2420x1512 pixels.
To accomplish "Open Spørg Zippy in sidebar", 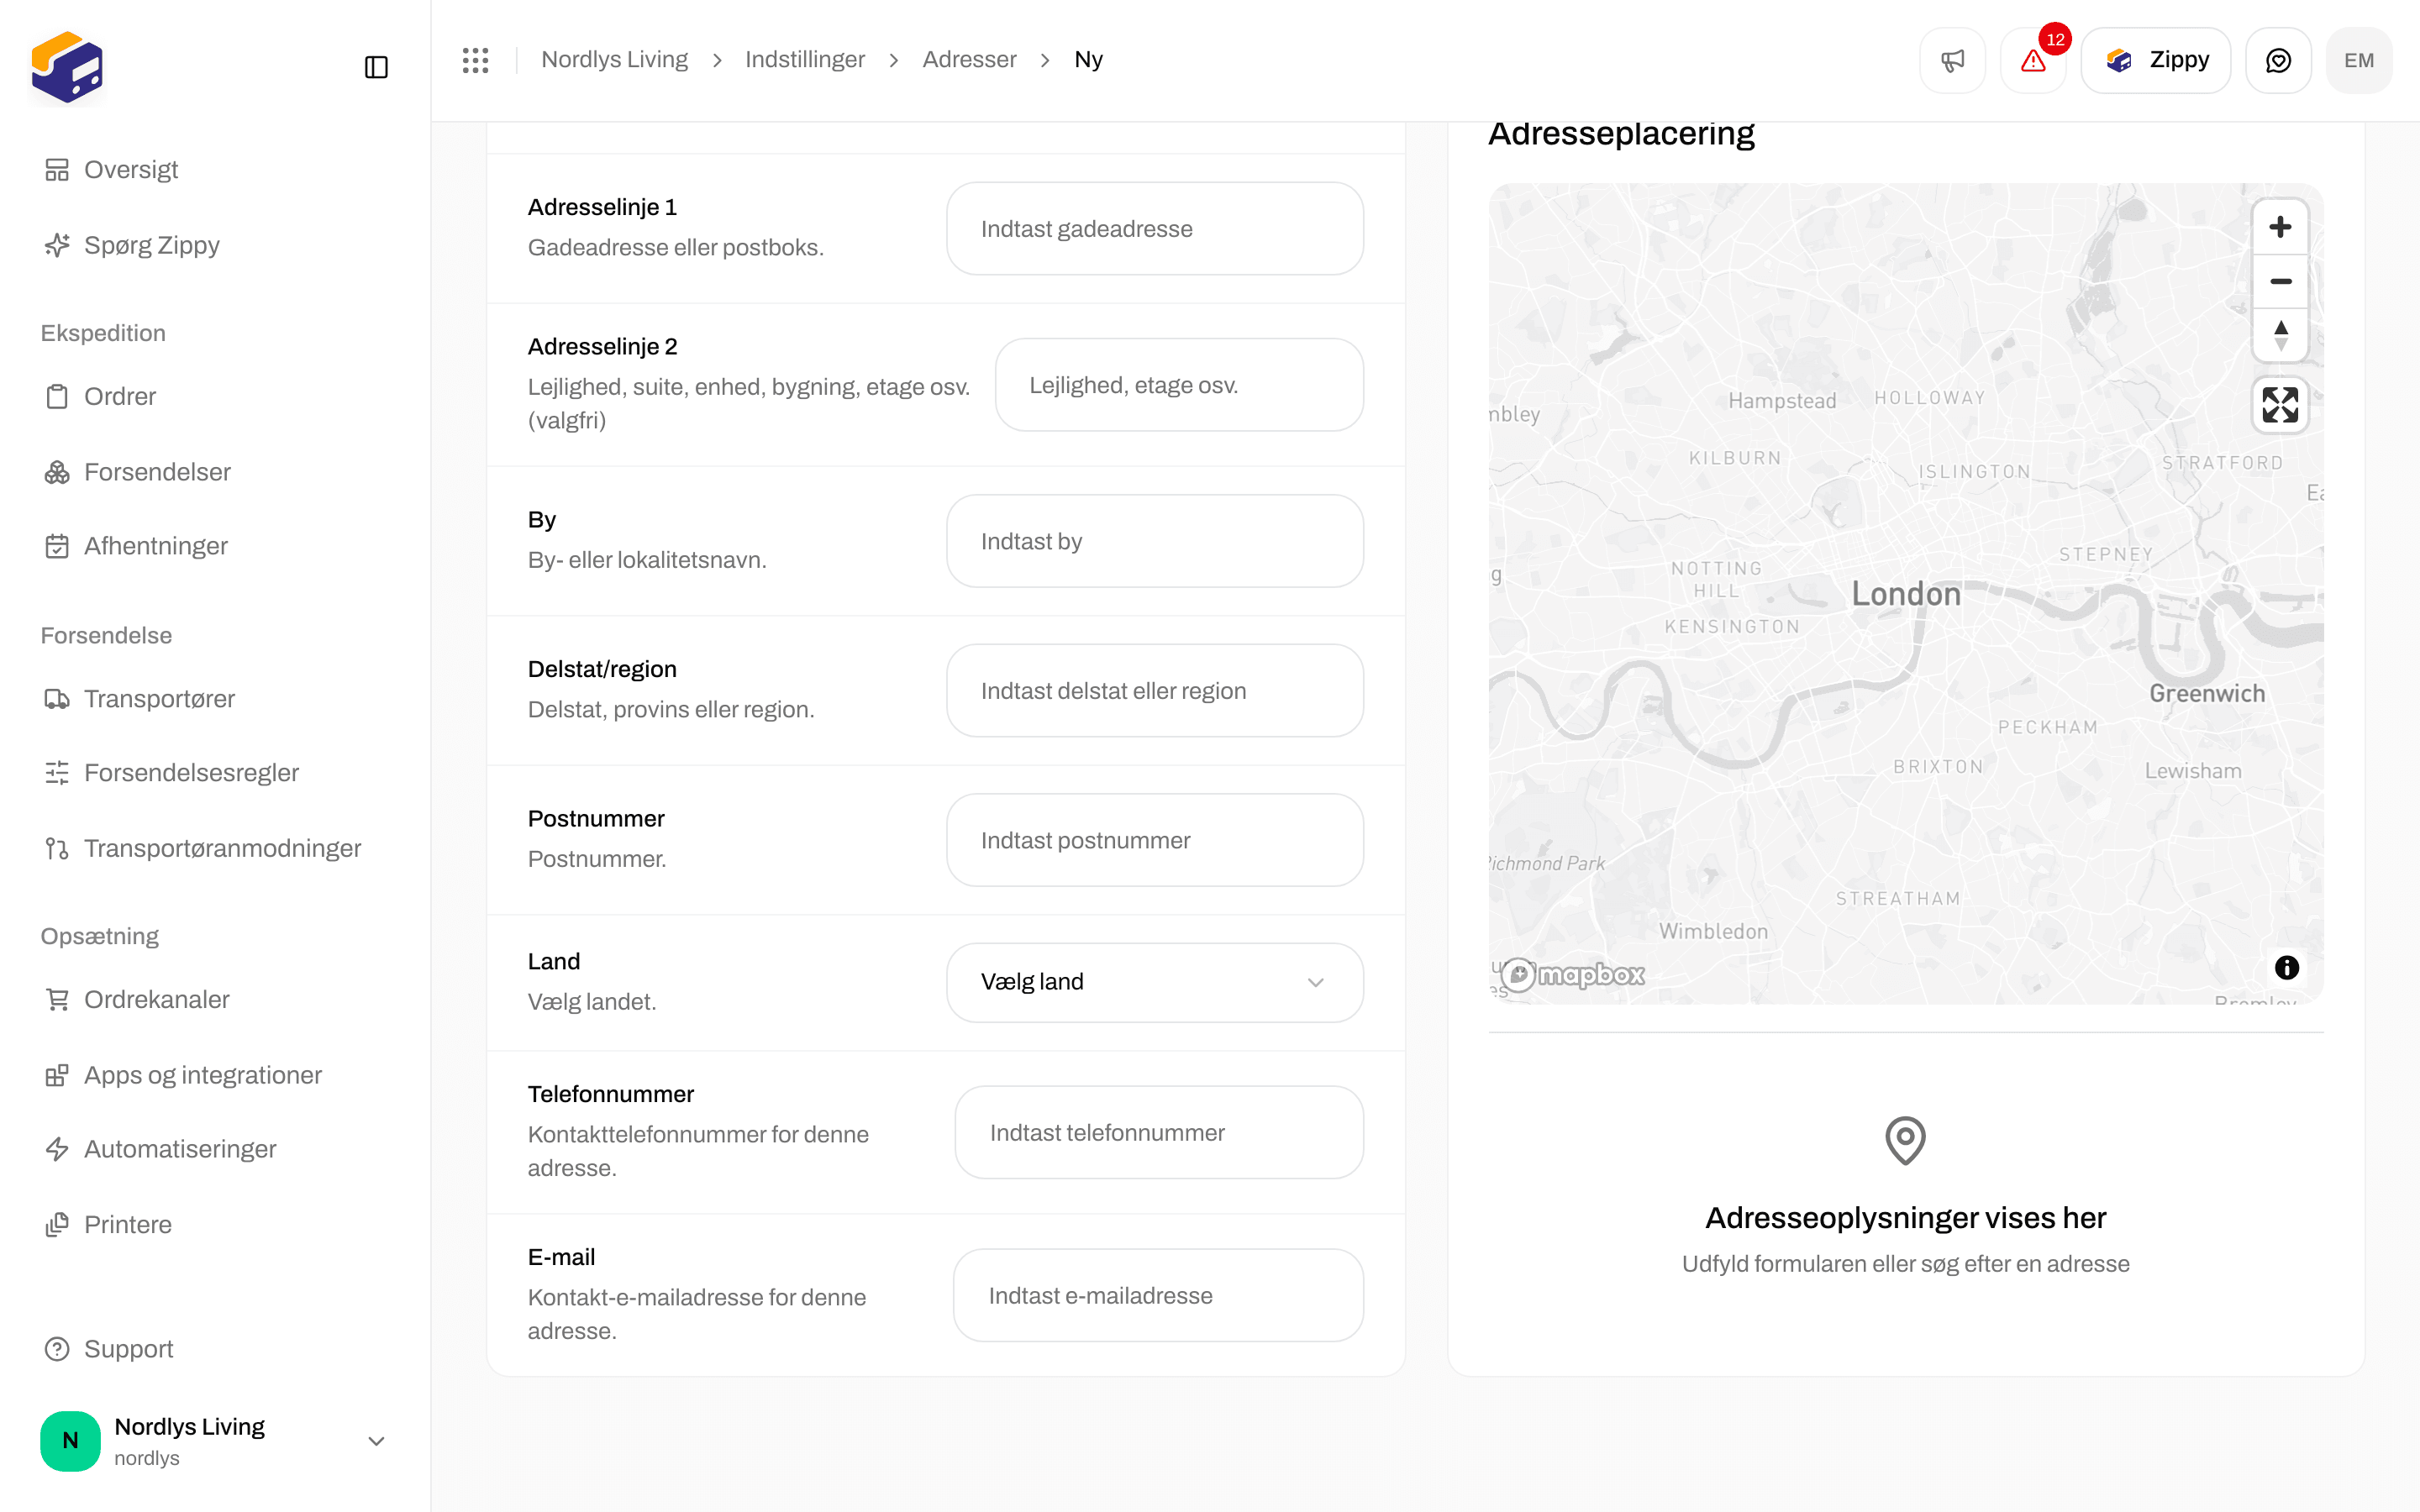I will click(215, 245).
